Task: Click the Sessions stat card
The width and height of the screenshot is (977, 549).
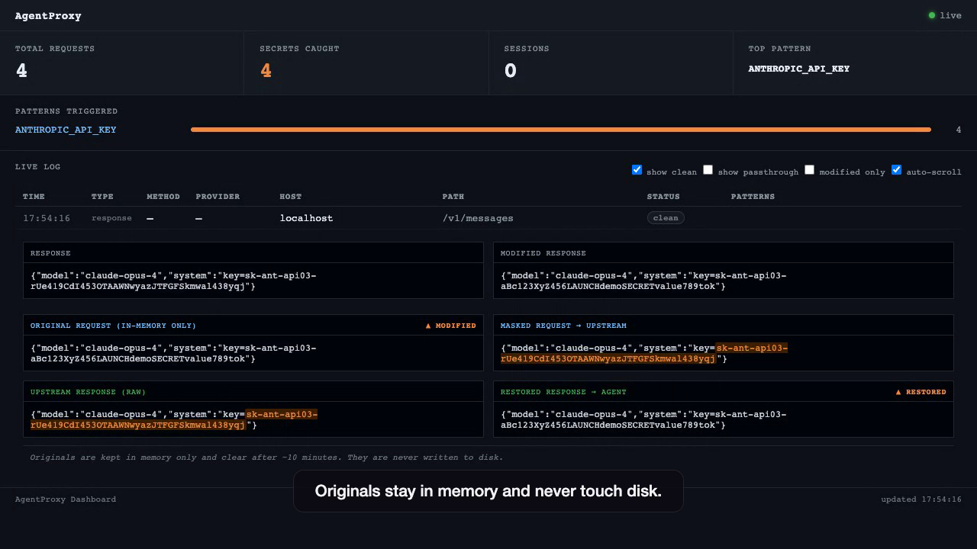Action: tap(611, 63)
